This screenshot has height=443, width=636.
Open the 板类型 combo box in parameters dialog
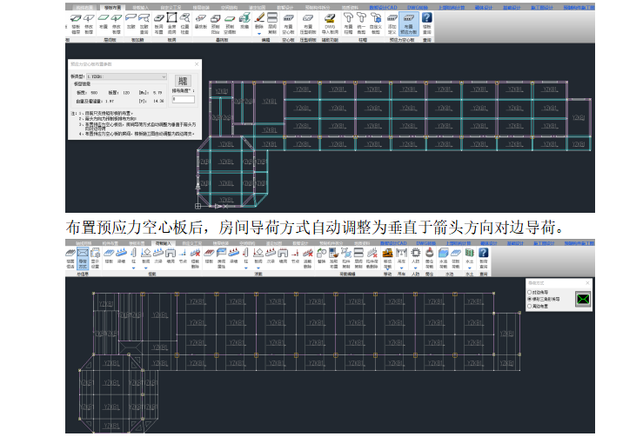[126, 76]
